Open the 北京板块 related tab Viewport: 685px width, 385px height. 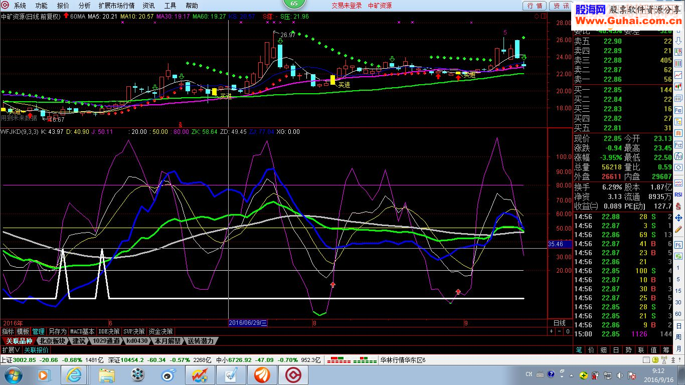click(x=53, y=341)
